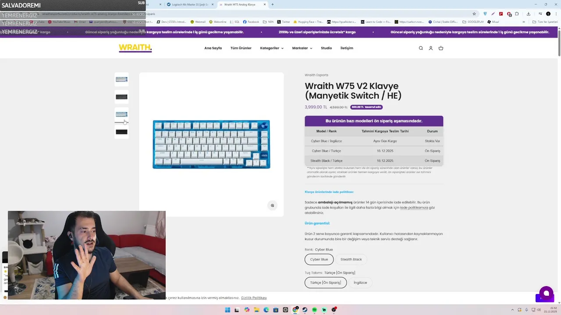Click the 800.00 TL tasarruf badge
Image resolution: width=561 pixels, height=315 pixels.
pyautogui.click(x=366, y=107)
